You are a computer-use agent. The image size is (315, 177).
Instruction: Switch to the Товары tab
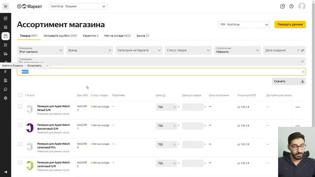click(x=29, y=36)
